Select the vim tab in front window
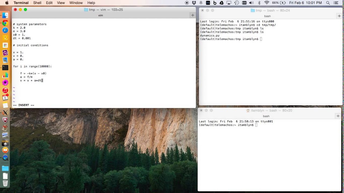 tap(101, 15)
